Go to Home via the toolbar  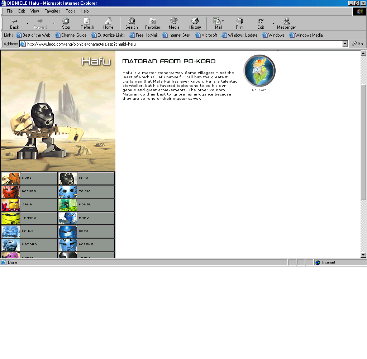[108, 23]
